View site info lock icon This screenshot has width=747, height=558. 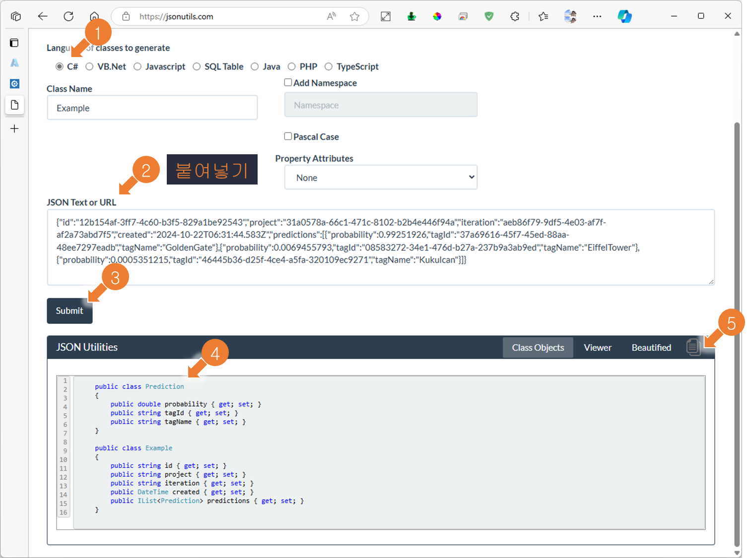coord(126,16)
